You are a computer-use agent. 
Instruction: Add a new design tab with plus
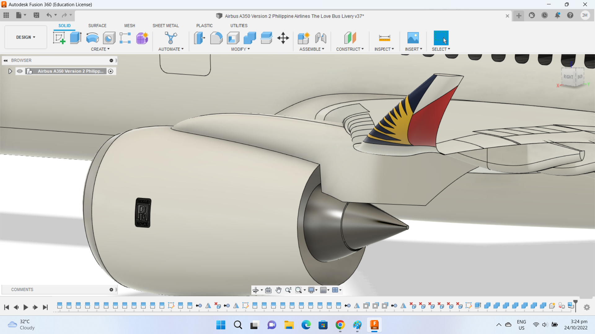(519, 16)
